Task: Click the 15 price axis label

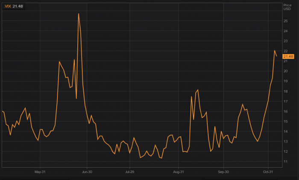Action: tap(285, 122)
